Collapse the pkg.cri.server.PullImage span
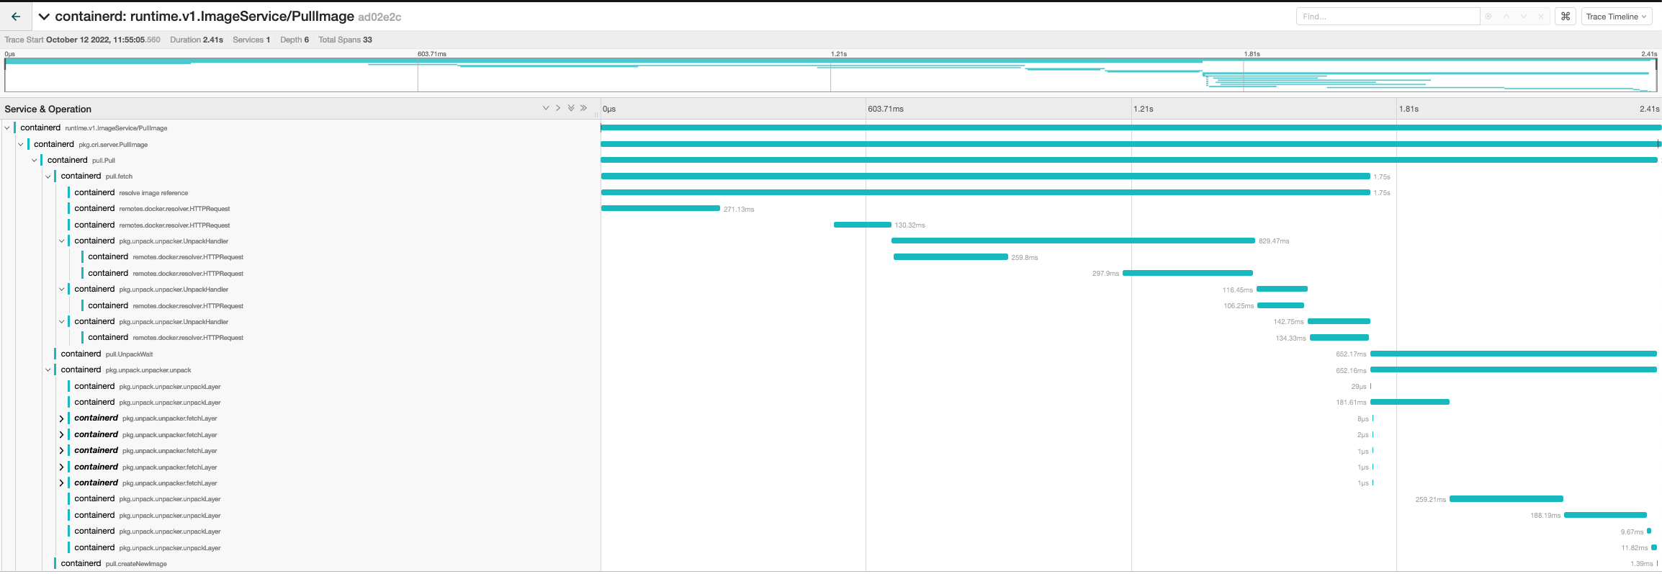The height and width of the screenshot is (574, 1662). (21, 144)
